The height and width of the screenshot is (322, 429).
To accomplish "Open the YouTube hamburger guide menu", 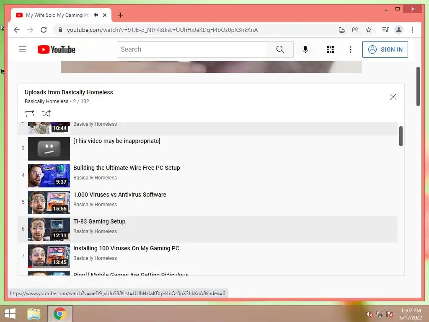I will tap(23, 49).
